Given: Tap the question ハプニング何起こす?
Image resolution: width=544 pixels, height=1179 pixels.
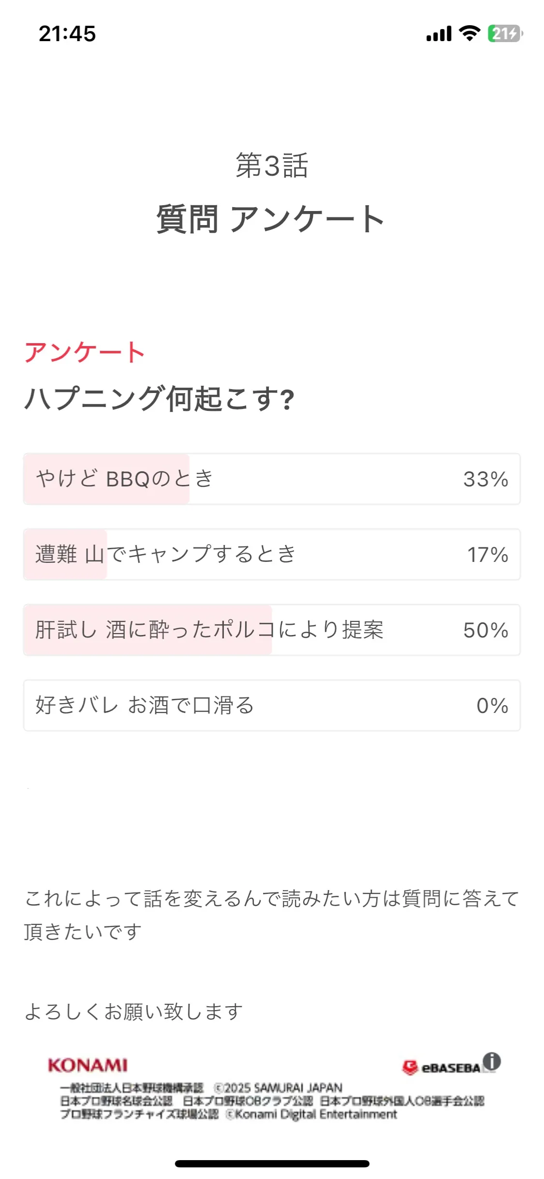Looking at the screenshot, I should pyautogui.click(x=159, y=399).
